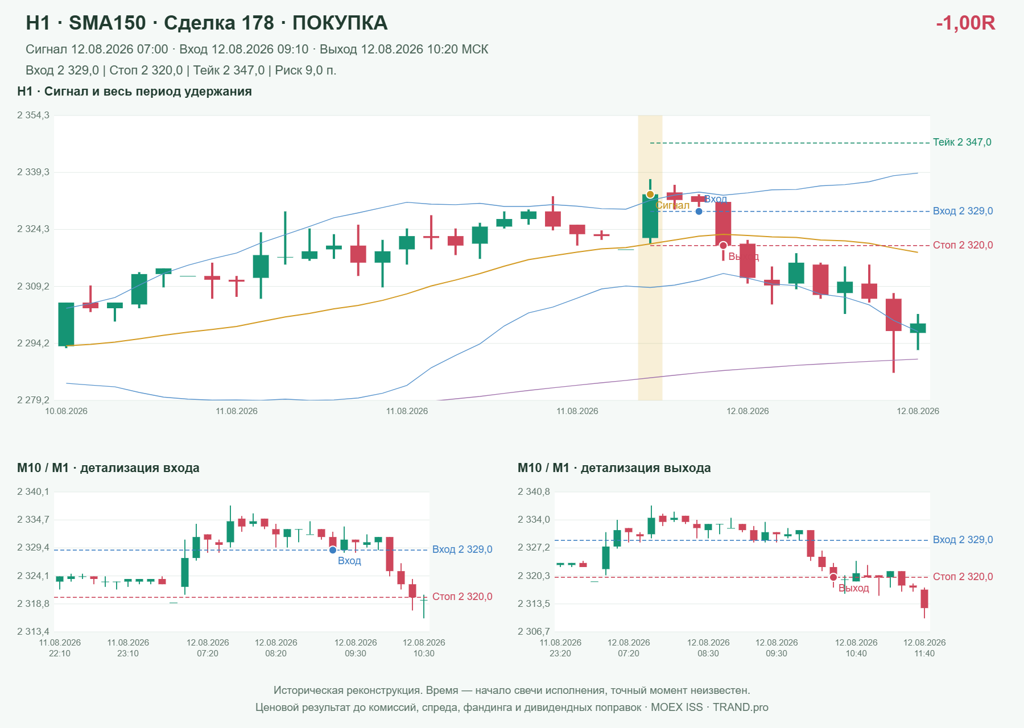This screenshot has width=1024, height=728.
Task: Click the '2 279,2' price axis label
Action: coord(33,400)
